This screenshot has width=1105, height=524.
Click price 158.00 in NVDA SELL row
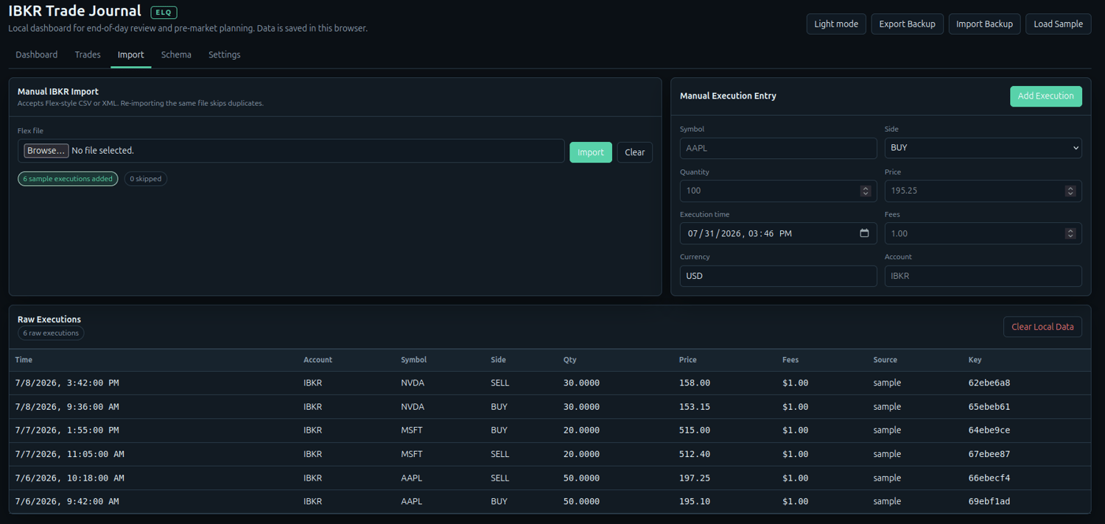(x=695, y=383)
